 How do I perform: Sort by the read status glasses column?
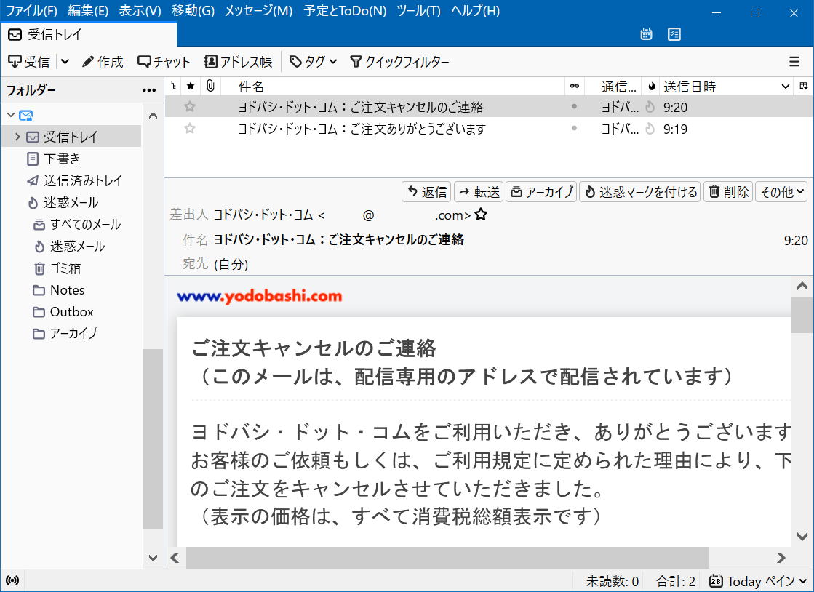pyautogui.click(x=574, y=86)
